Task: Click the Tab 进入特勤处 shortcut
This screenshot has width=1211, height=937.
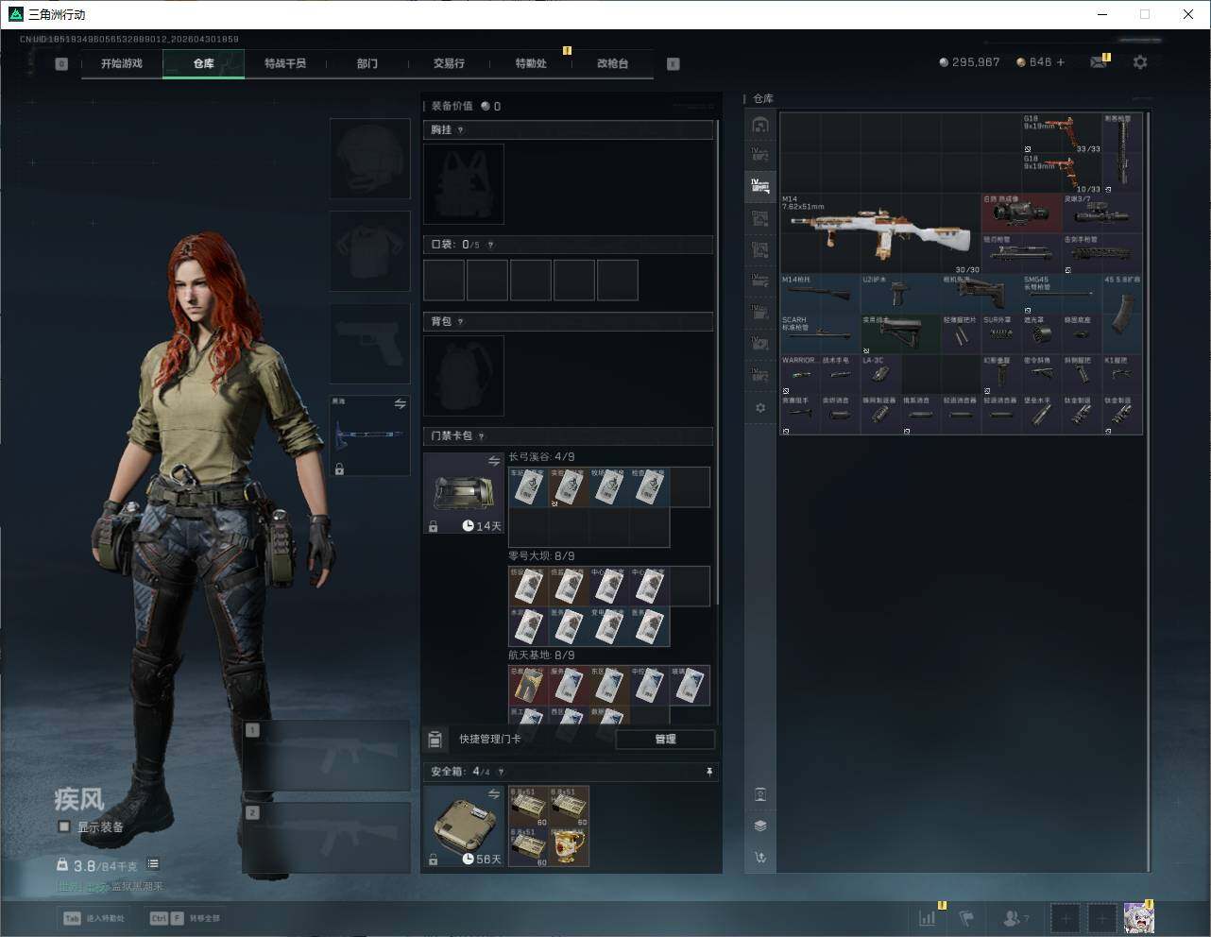Action: point(94,918)
